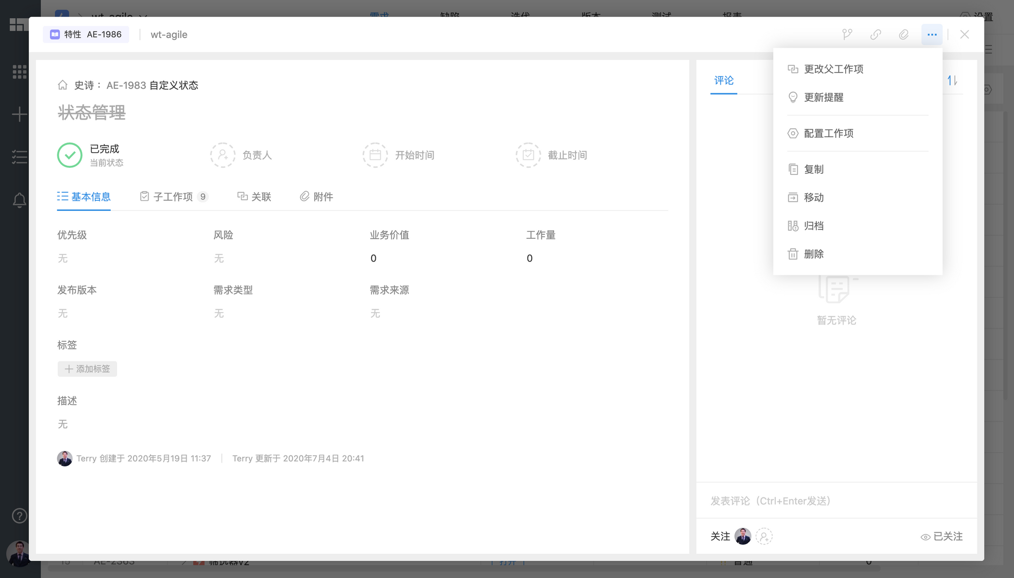Image resolution: width=1014 pixels, height=578 pixels.
Task: Select 复制 to duplicate the item
Action: [858, 169]
